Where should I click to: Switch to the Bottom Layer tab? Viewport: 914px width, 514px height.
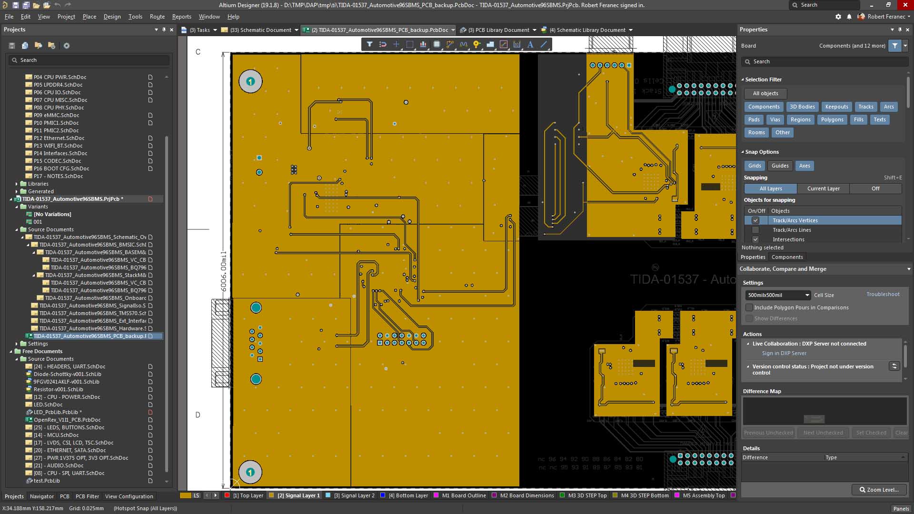pos(407,495)
